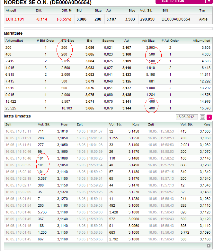Viewport: 214px width, 251px height.
Task: Open the calendar picker icon next to the date
Action: pyautogui.click(x=203, y=117)
